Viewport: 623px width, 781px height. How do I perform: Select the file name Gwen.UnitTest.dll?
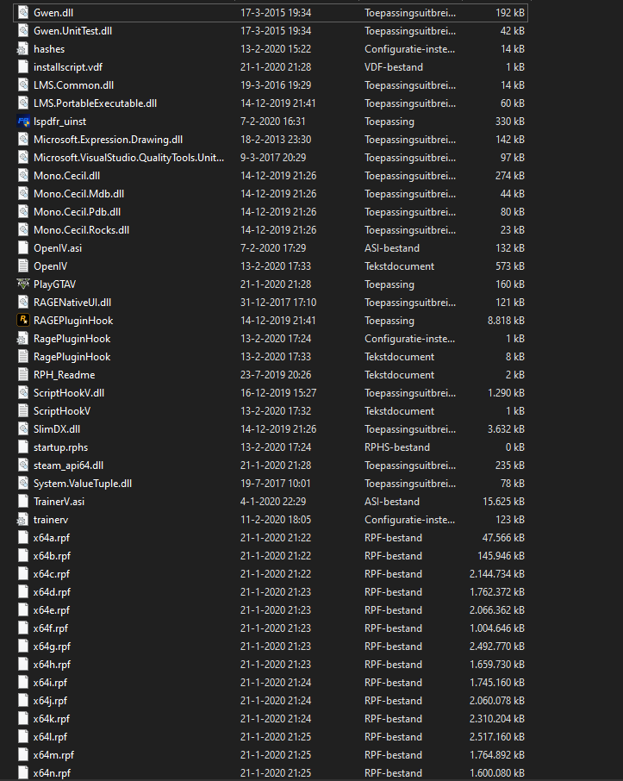pos(72,31)
